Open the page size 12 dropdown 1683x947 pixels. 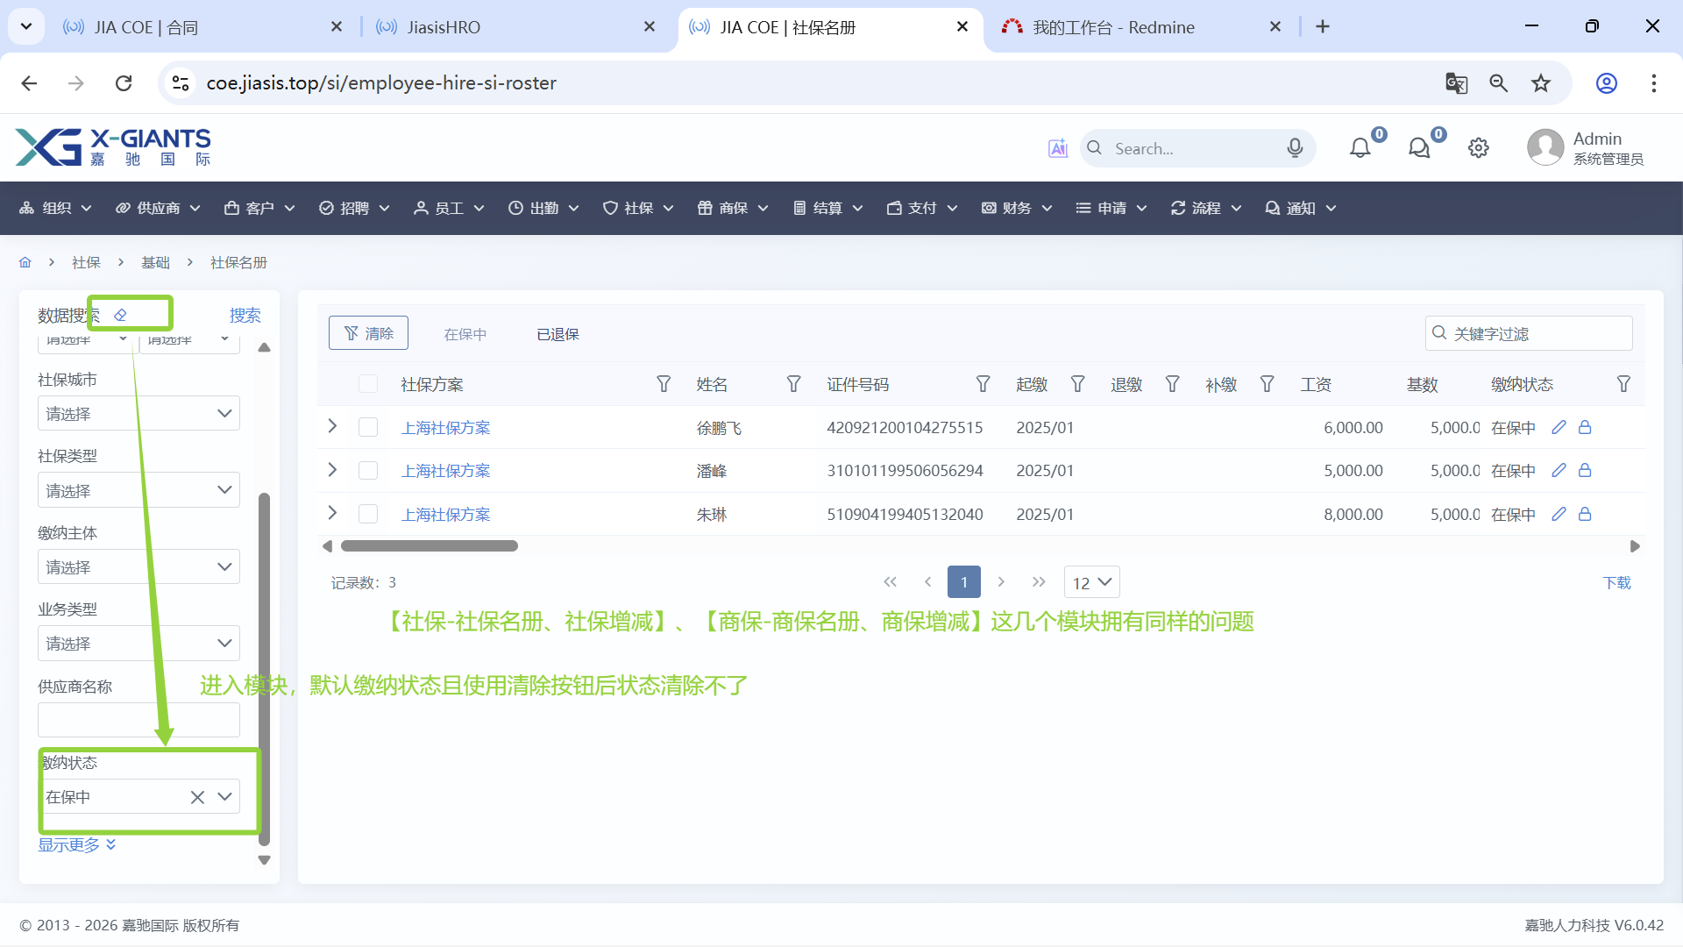(1091, 582)
